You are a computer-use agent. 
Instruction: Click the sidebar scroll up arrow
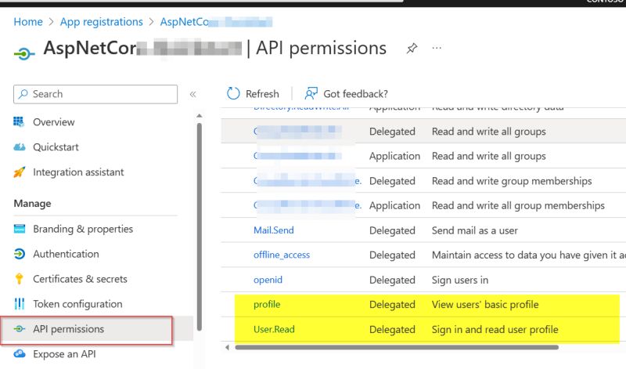(200, 115)
